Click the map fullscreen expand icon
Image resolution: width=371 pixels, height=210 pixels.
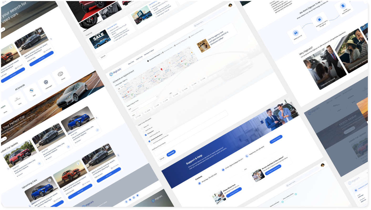coord(189,48)
